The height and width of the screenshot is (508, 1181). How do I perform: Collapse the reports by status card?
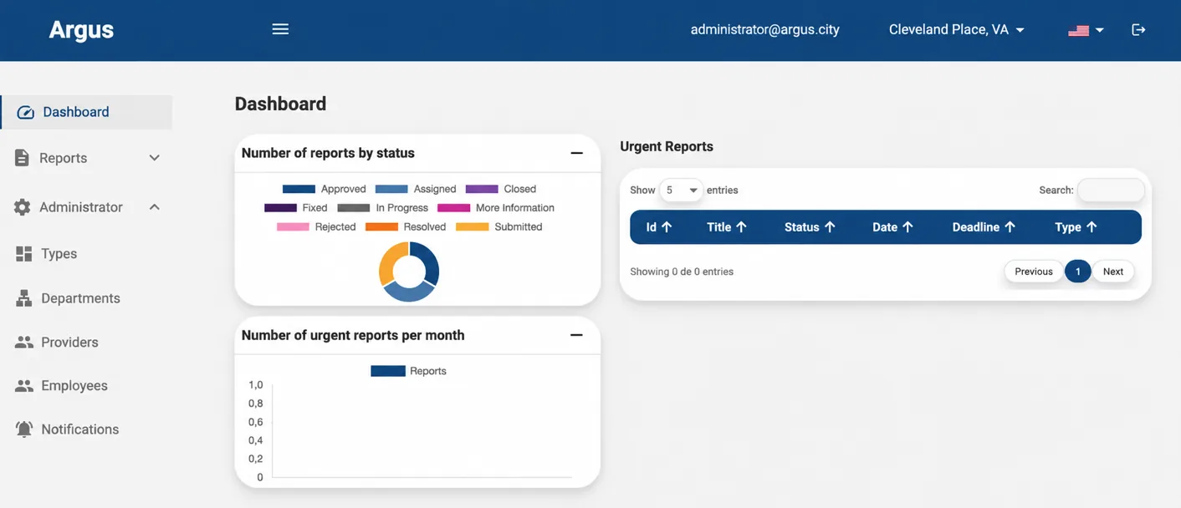point(576,153)
